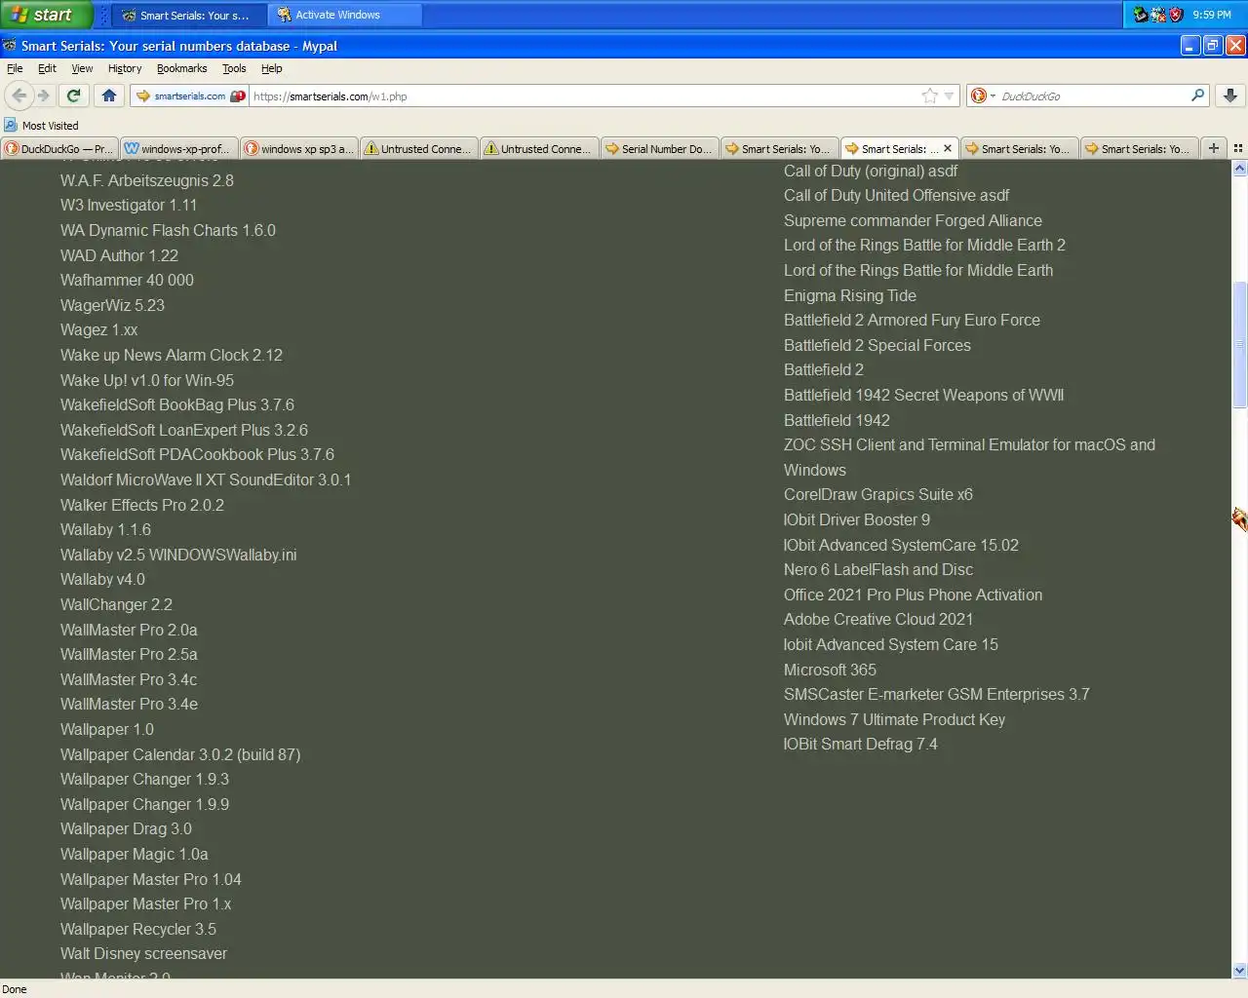Open the Microsoft 365 link
Screen dimensions: 1248x998
(x=830, y=670)
